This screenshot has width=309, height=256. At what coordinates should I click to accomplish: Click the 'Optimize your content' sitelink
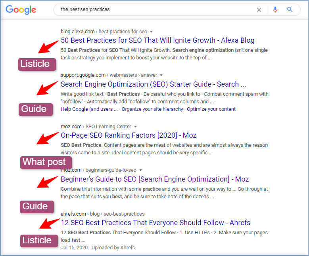[x=211, y=109]
